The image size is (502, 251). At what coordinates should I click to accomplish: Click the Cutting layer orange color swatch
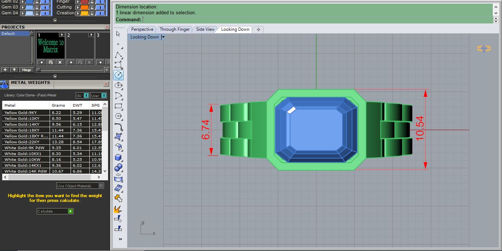pos(84,7)
